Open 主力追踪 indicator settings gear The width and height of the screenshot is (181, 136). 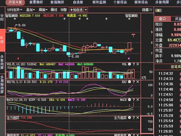(130, 118)
